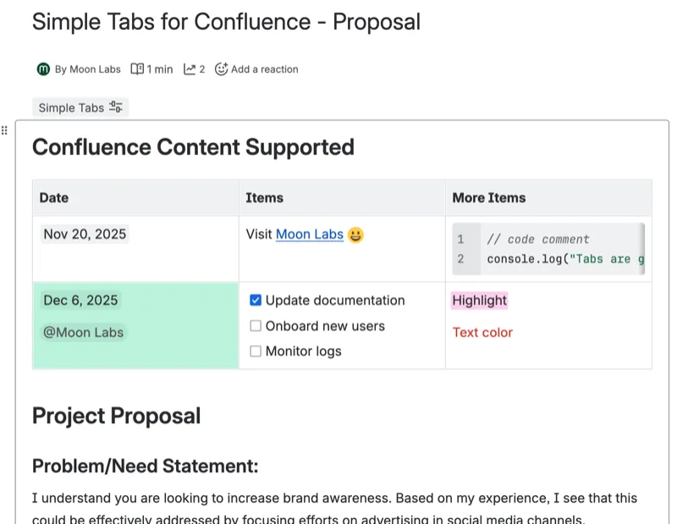The width and height of the screenshot is (677, 524).
Task: Click code line number 2
Action: (x=460, y=259)
